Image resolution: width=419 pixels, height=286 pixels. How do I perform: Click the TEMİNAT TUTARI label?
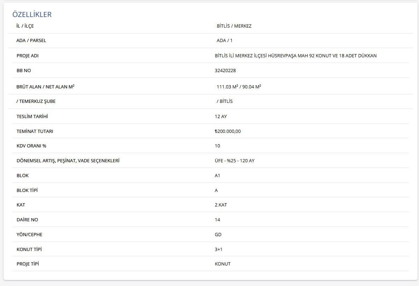click(35, 131)
